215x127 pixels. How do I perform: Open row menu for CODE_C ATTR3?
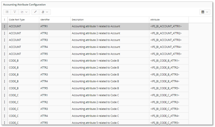4,109
